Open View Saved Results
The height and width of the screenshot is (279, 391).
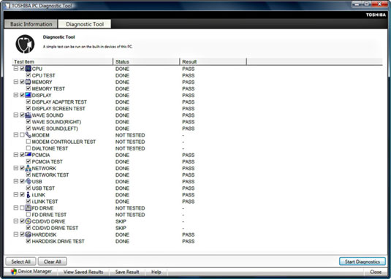pyautogui.click(x=83, y=272)
